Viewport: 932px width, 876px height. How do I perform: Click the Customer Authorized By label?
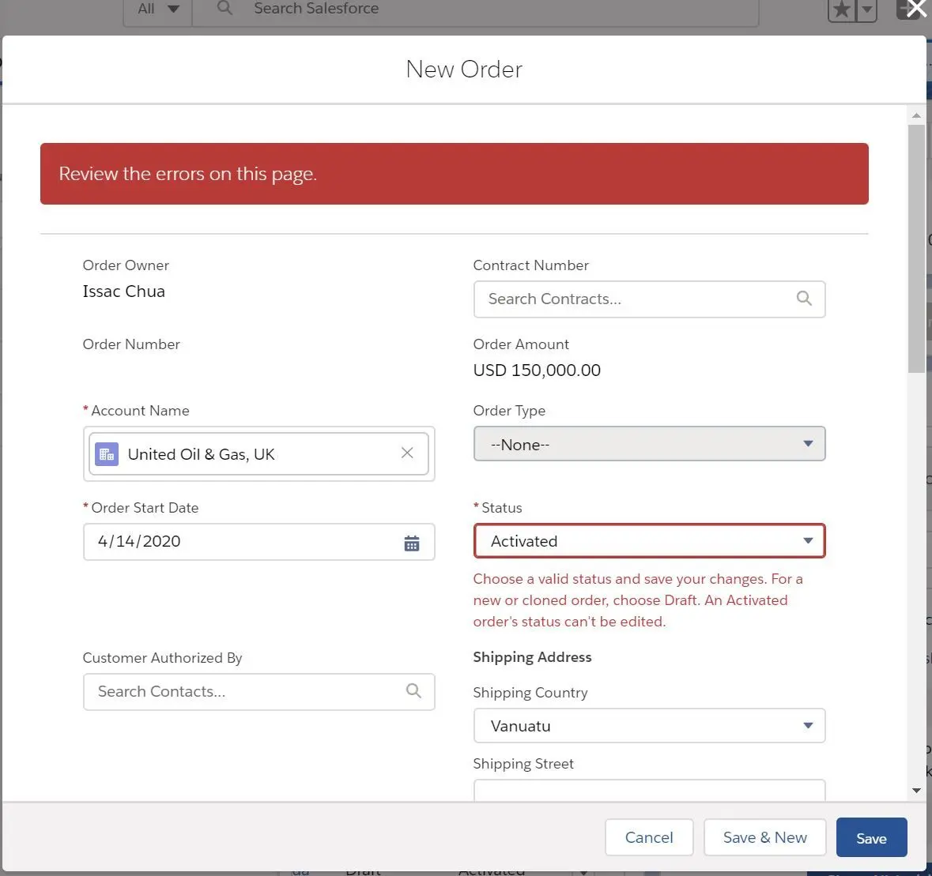click(162, 657)
